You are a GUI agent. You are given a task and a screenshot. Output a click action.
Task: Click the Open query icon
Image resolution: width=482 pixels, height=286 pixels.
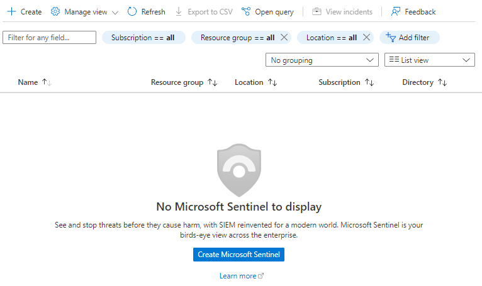point(246,12)
